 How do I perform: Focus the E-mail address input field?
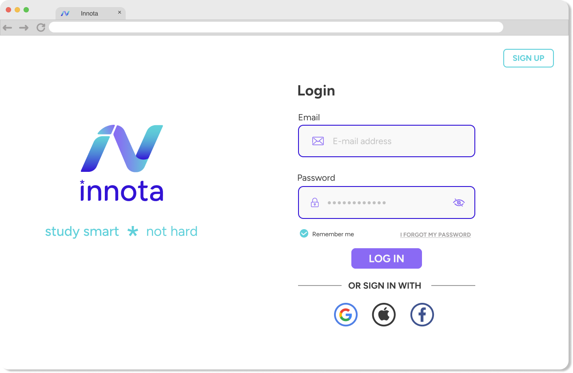pos(386,141)
